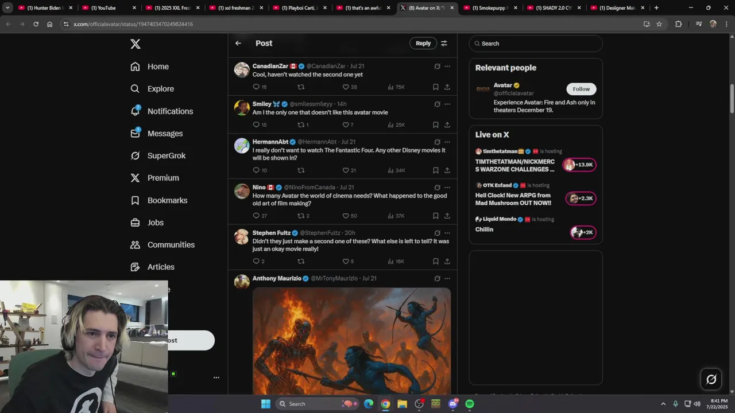This screenshot has height=413, width=735.
Task: Show hidden system tray icons
Action: click(663, 404)
